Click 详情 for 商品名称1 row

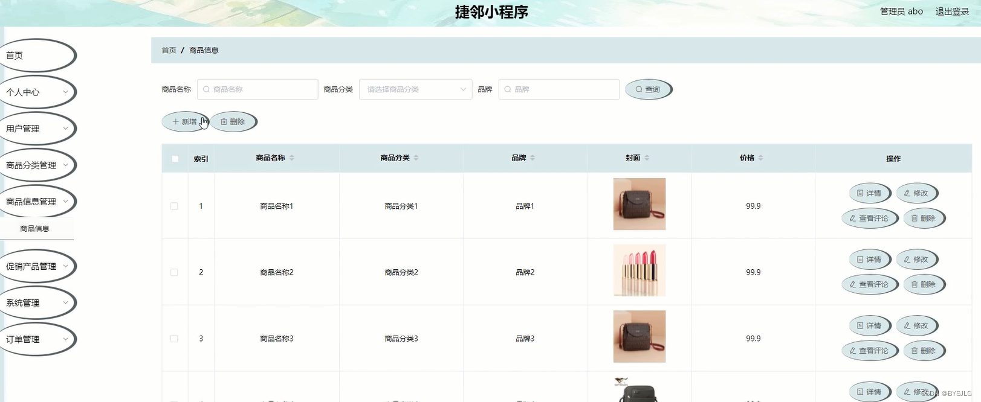click(870, 193)
